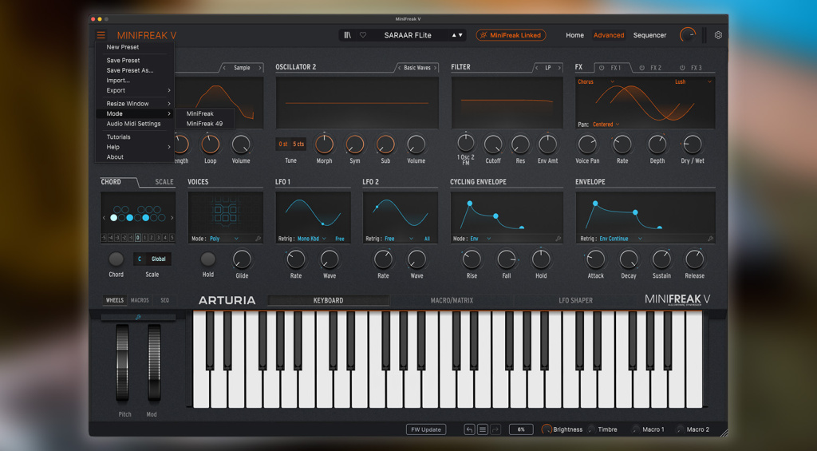Open the preset browser library icon
817x451 pixels.
(x=348, y=35)
